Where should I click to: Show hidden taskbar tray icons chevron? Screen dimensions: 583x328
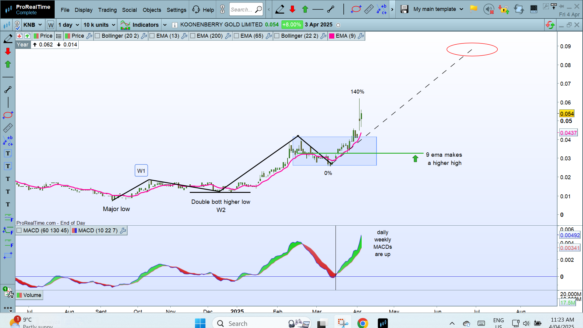tap(452, 323)
